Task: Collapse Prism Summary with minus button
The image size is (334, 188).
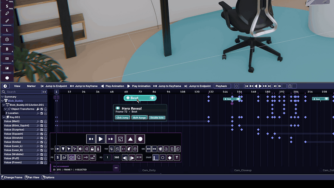Action: [116, 168]
